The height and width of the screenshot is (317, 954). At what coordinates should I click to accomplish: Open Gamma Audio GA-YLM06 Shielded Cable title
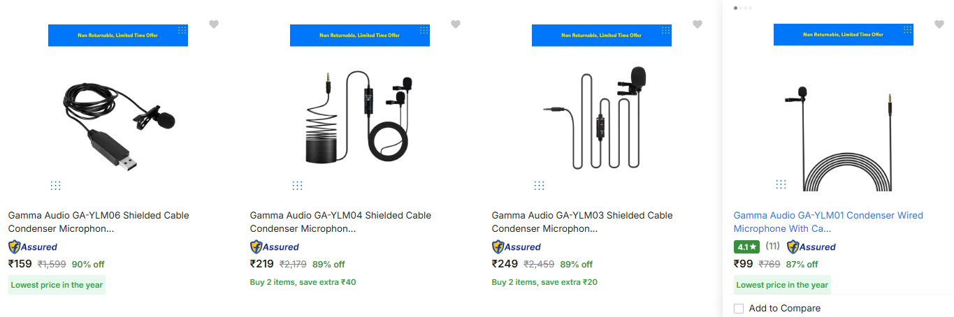tap(99, 222)
